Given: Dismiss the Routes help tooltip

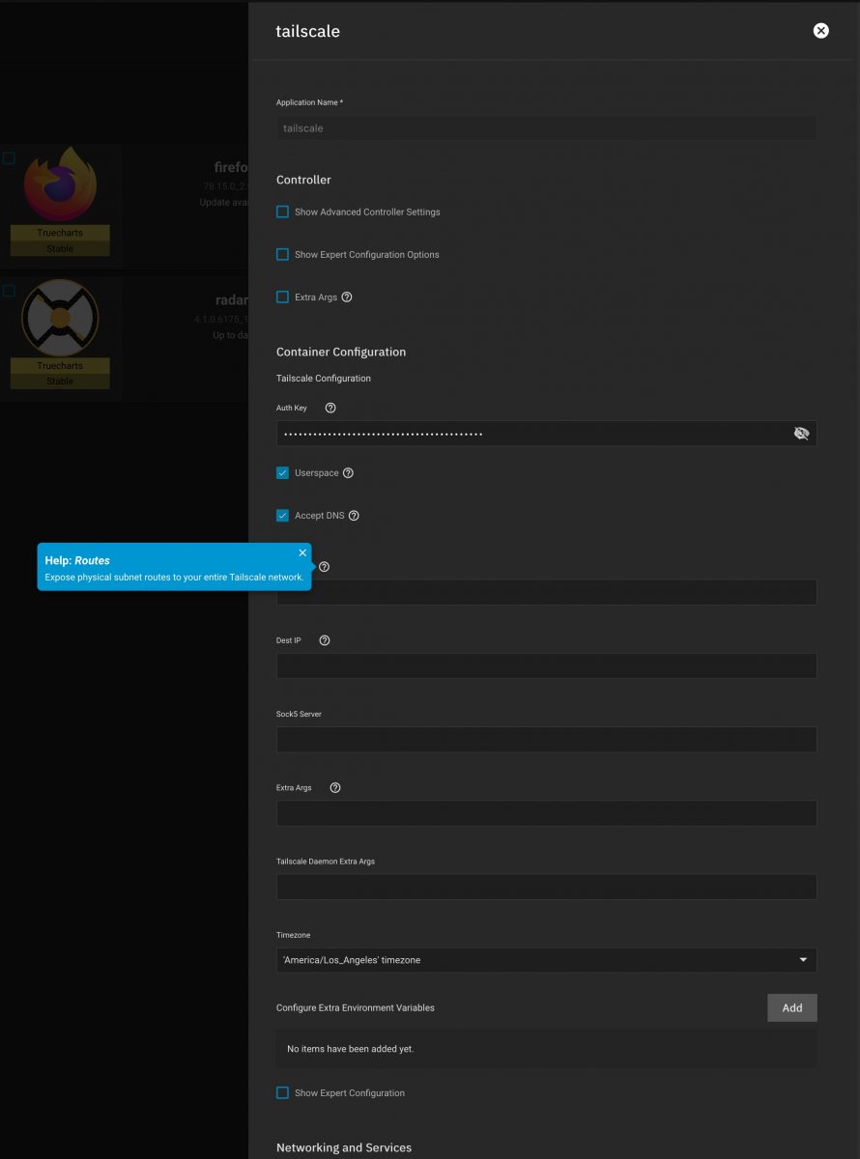Looking at the screenshot, I should [302, 552].
